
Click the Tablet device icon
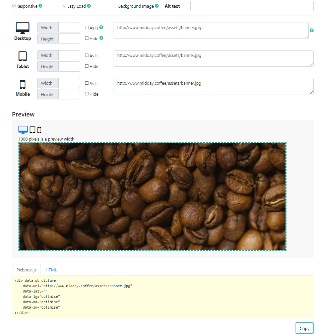click(22, 56)
